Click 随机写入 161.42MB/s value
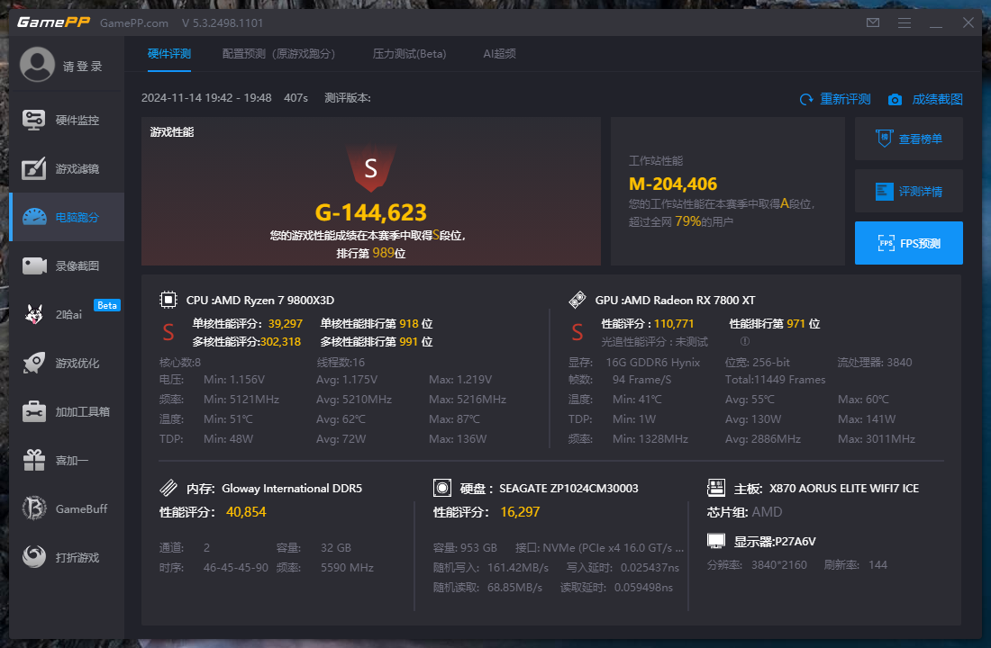 (x=518, y=567)
